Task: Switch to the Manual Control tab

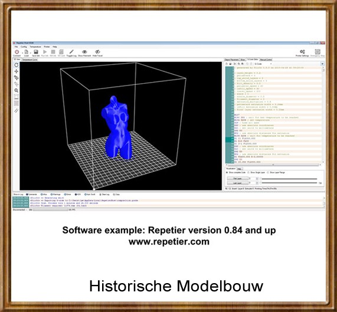Action: click(266, 60)
